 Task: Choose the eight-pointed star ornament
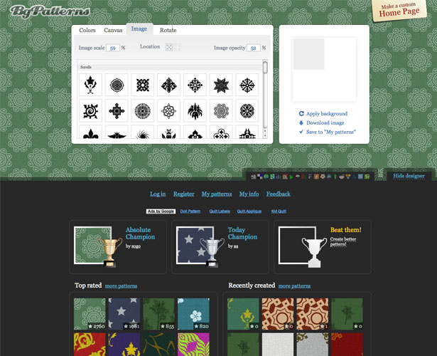tap(221, 85)
